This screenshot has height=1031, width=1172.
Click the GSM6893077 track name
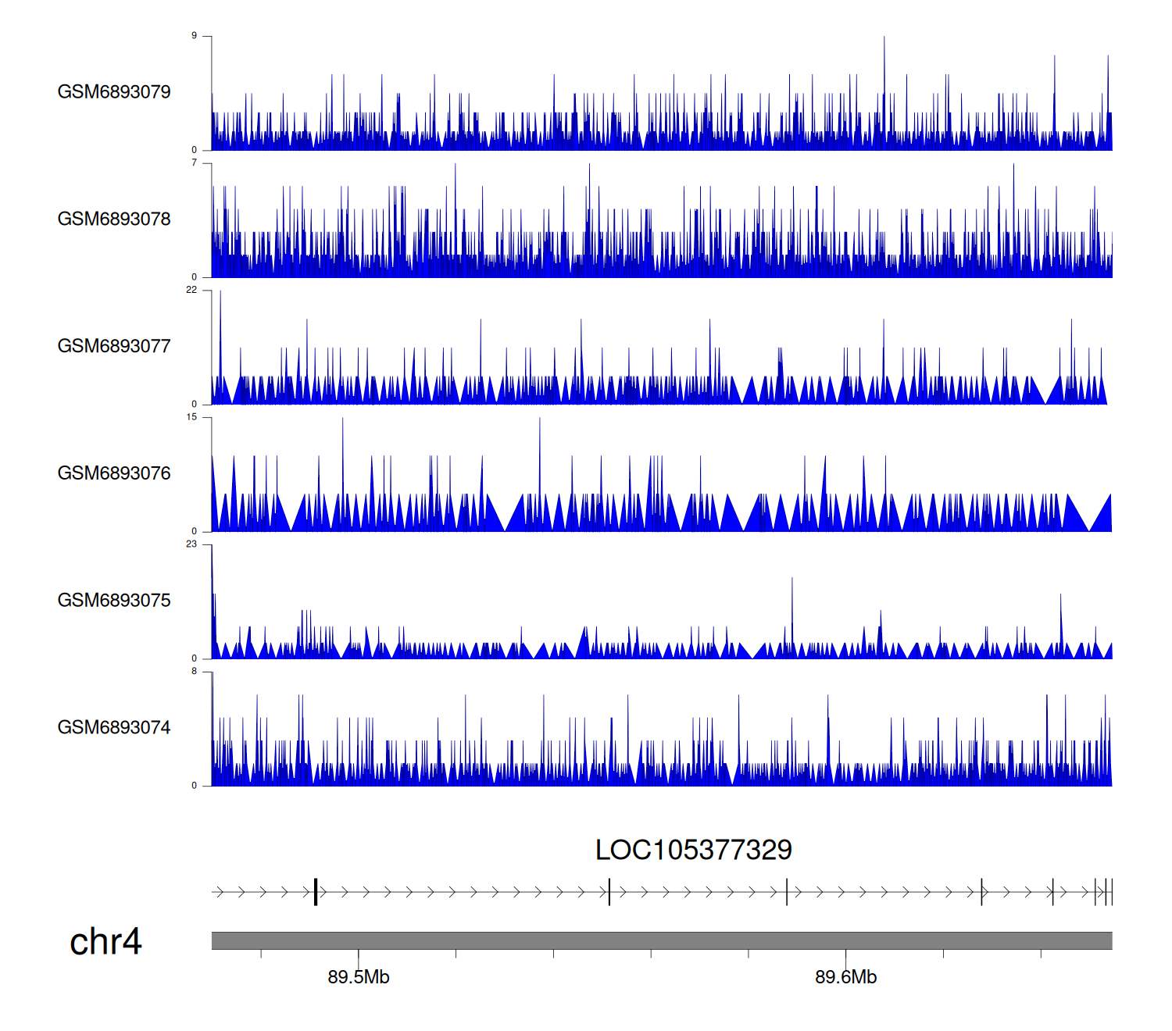pyautogui.click(x=114, y=347)
